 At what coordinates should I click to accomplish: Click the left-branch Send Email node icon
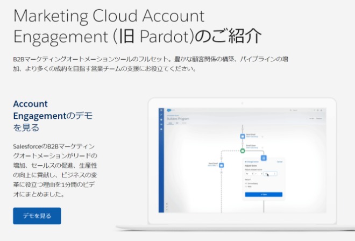221,165
